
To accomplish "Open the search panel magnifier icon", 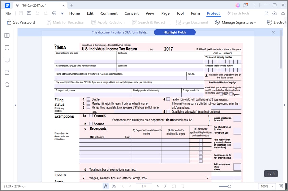I will coord(7,85).
